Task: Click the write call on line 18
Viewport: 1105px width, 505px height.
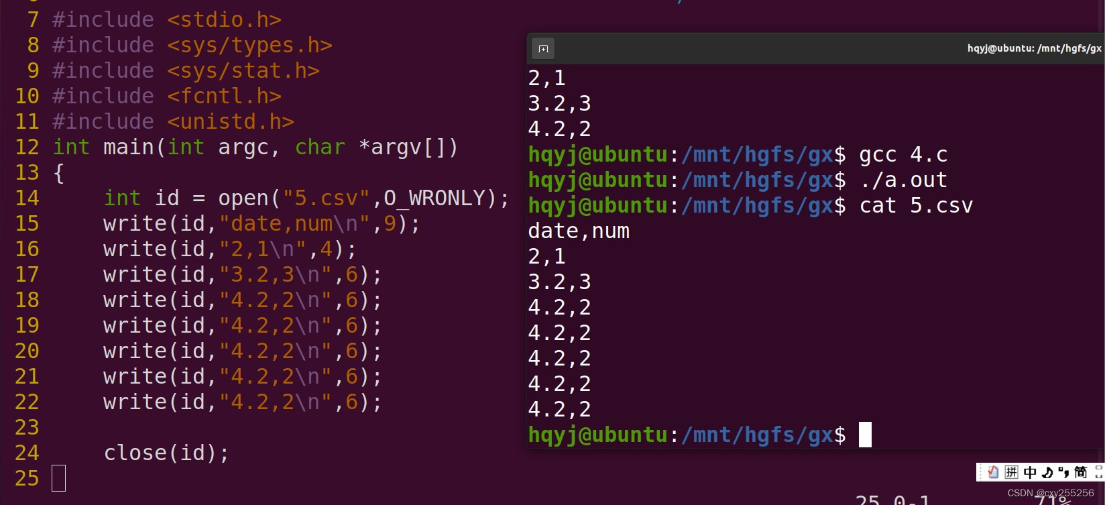Action: 243,300
